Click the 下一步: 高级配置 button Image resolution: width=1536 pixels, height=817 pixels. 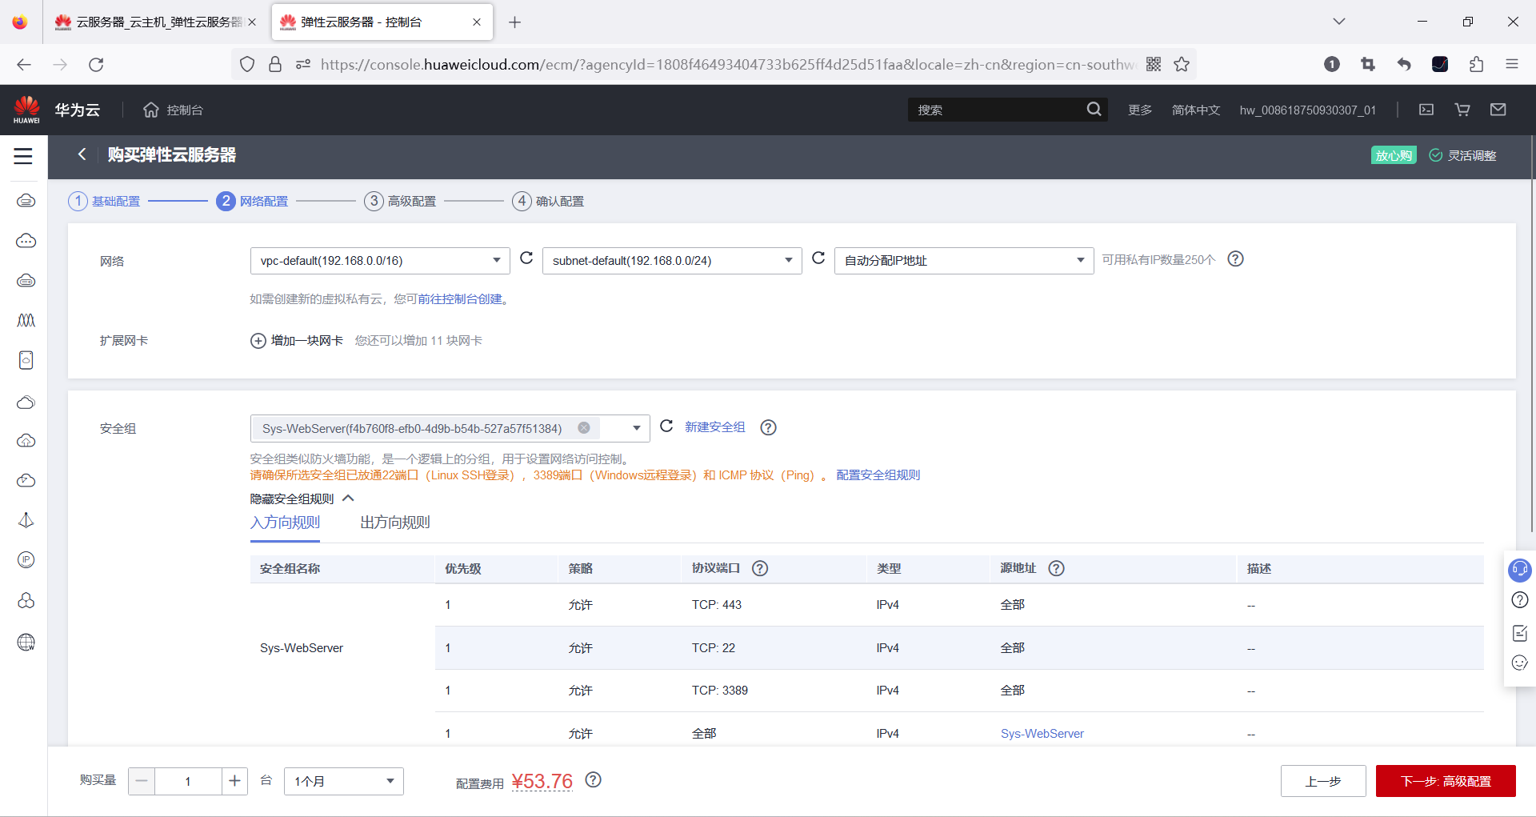pyautogui.click(x=1446, y=781)
